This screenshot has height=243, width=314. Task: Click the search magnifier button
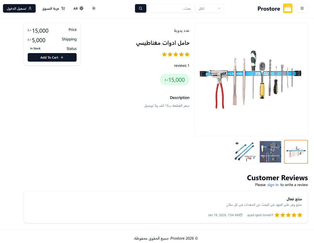point(140,9)
